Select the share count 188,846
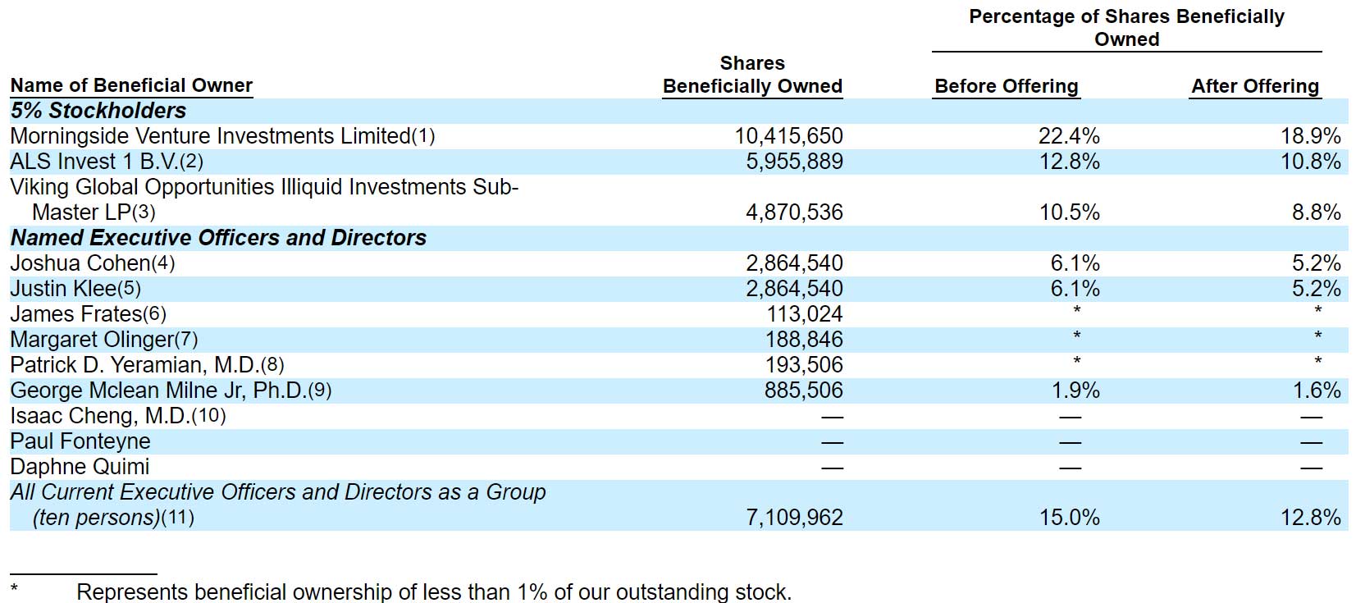Image resolution: width=1356 pixels, height=603 pixels. (x=804, y=340)
